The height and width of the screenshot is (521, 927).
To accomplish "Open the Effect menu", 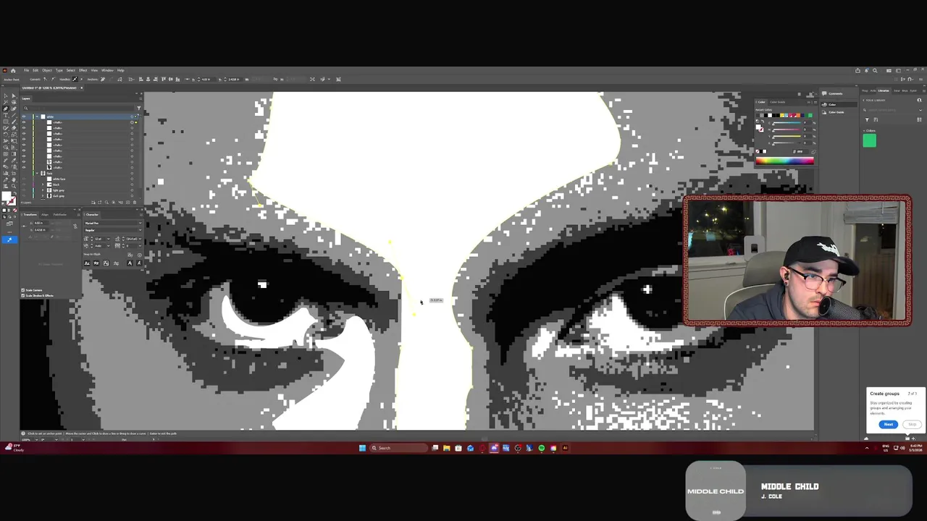I will pos(83,70).
